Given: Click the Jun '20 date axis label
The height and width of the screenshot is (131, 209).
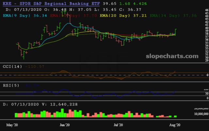Looking at the screenshot, I should pos(65,125).
